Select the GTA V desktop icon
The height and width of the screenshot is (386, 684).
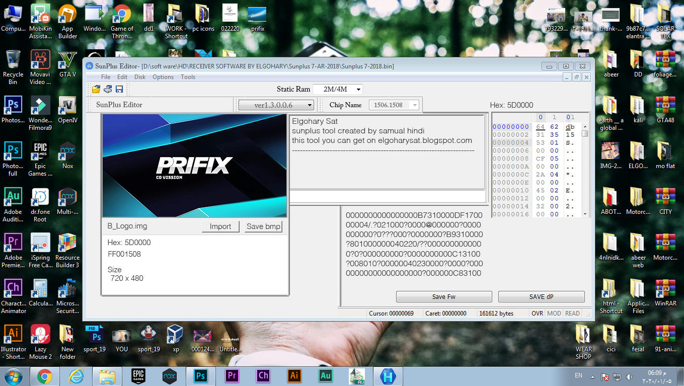pyautogui.click(x=67, y=63)
